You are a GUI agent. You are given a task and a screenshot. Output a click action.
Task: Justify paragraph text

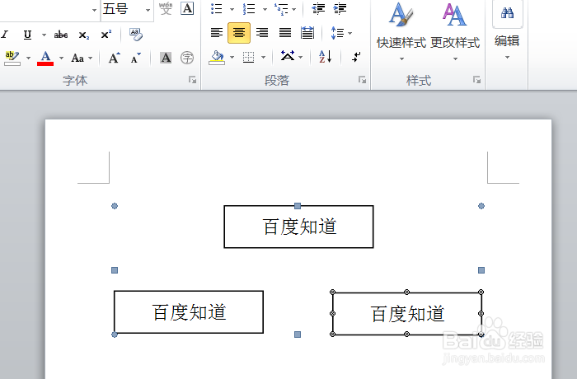click(x=285, y=33)
